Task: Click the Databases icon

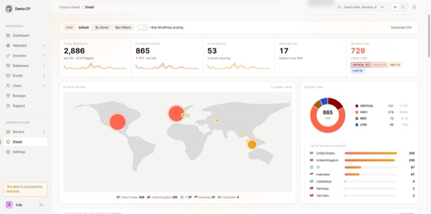Action: (x=8, y=66)
